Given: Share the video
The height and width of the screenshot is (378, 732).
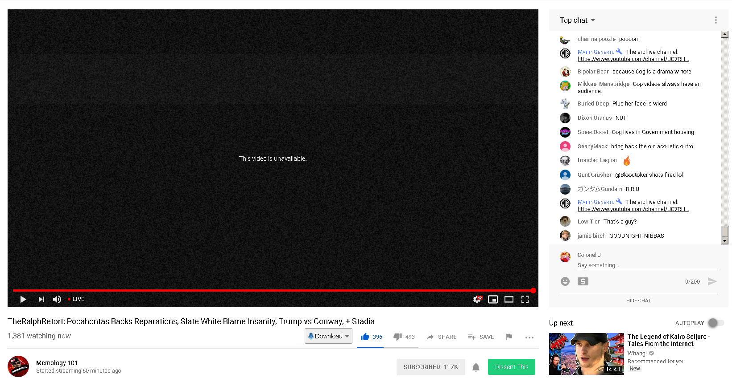Looking at the screenshot, I should (x=442, y=337).
